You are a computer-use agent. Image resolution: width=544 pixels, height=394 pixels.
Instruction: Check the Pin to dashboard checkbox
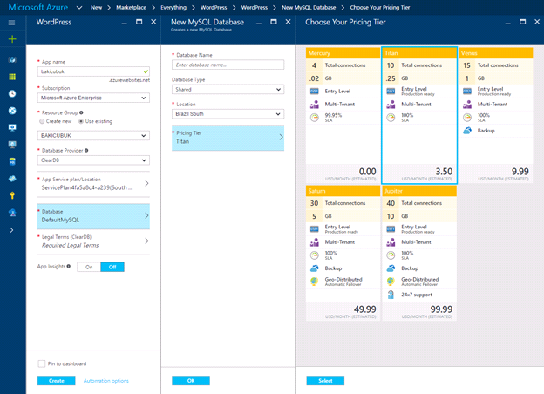point(42,363)
